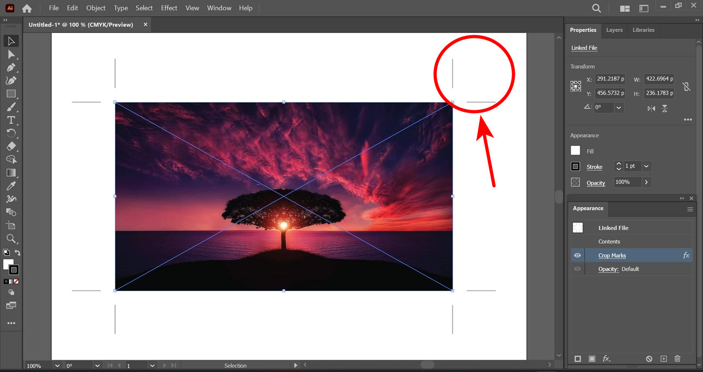This screenshot has width=703, height=372.
Task: Open the Effect menu
Action: (x=169, y=8)
